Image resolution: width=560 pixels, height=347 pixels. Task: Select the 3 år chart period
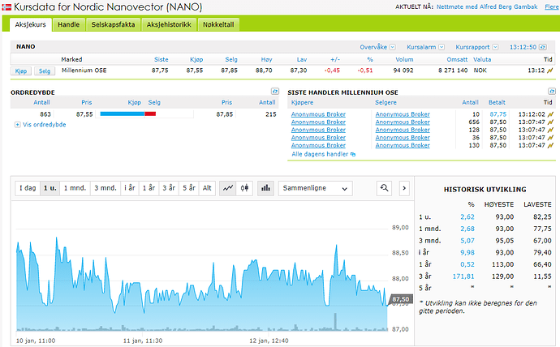[169, 188]
